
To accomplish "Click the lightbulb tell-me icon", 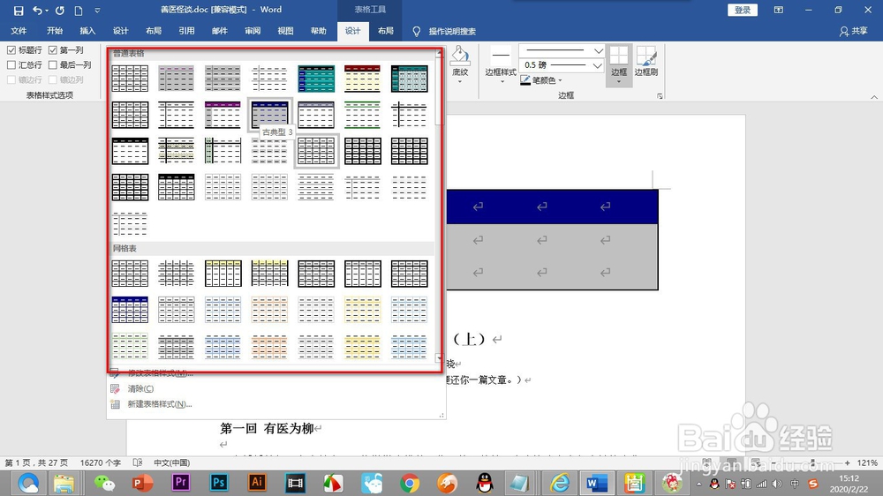I will [x=416, y=32].
